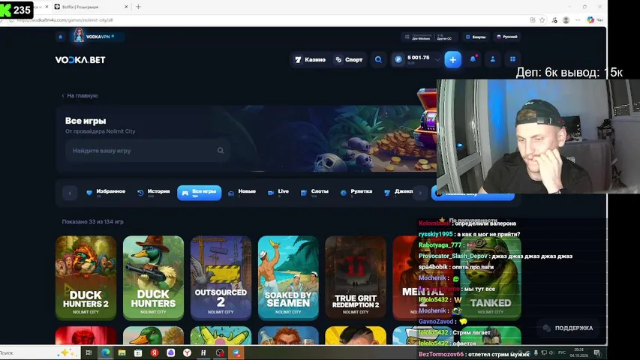Select the Live tab
This screenshot has height=360, width=640.
click(278, 193)
